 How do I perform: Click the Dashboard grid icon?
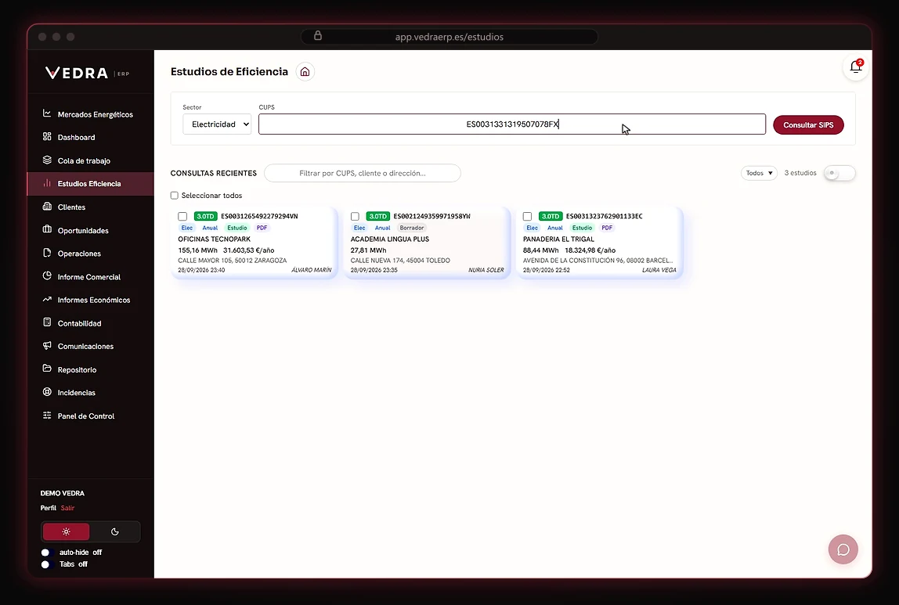point(47,136)
